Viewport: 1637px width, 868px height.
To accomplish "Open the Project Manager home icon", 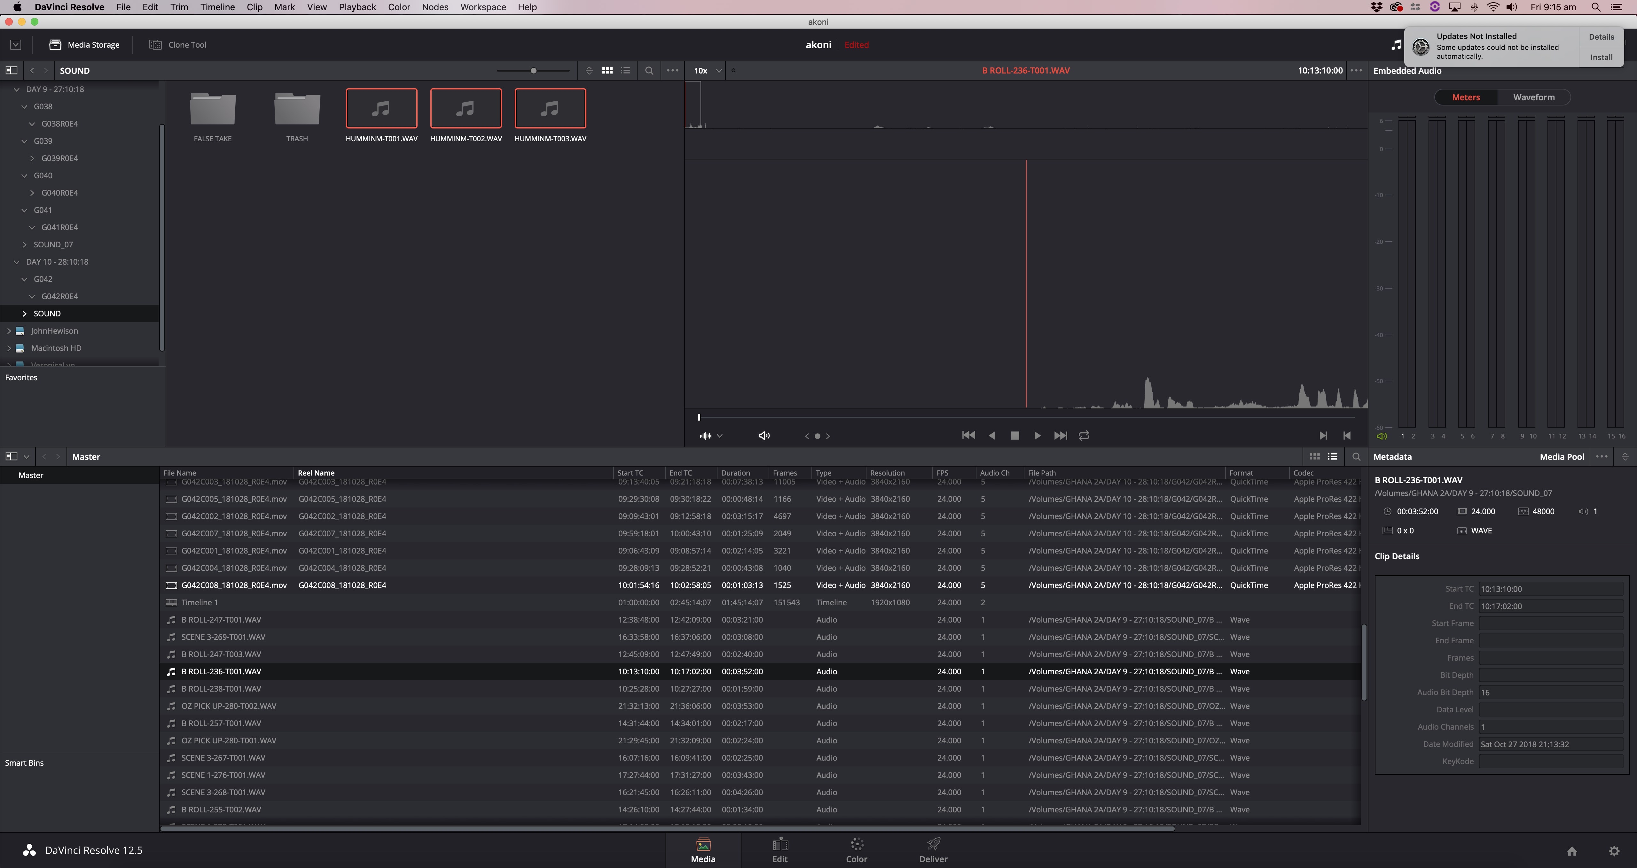I will tap(1571, 851).
